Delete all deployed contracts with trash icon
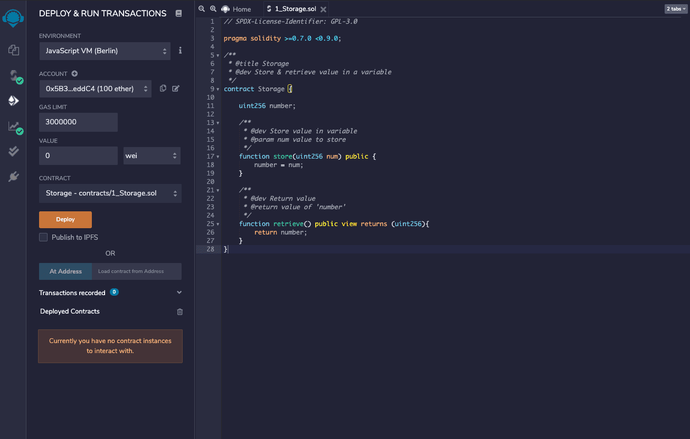This screenshot has height=439, width=690. [x=179, y=311]
